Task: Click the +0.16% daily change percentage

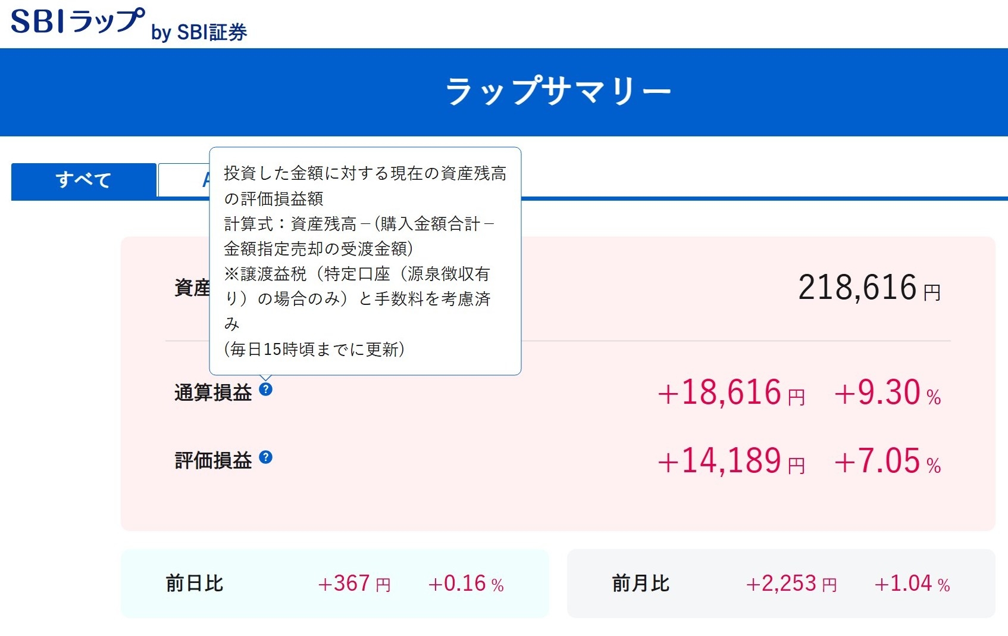Action: coord(465,584)
